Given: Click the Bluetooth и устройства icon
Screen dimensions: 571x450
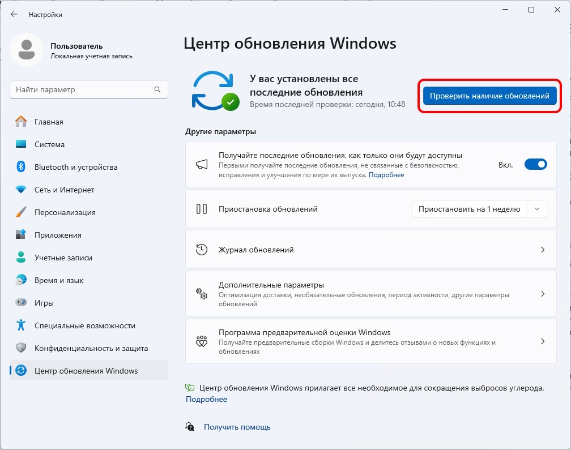Looking at the screenshot, I should click(x=21, y=167).
